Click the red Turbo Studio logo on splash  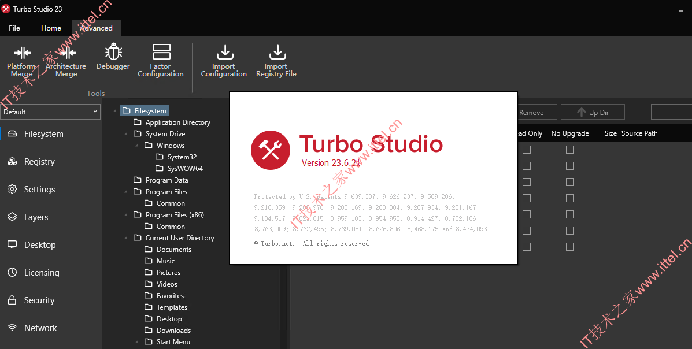[271, 150]
